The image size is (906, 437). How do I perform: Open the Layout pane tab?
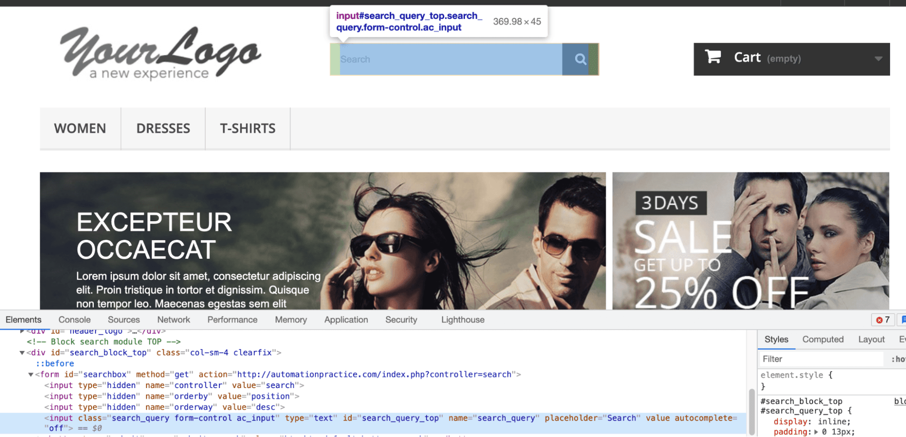(x=872, y=340)
